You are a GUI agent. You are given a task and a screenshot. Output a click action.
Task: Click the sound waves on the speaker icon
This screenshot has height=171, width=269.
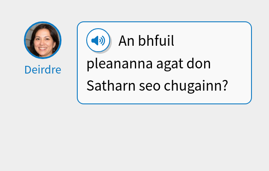102,41
